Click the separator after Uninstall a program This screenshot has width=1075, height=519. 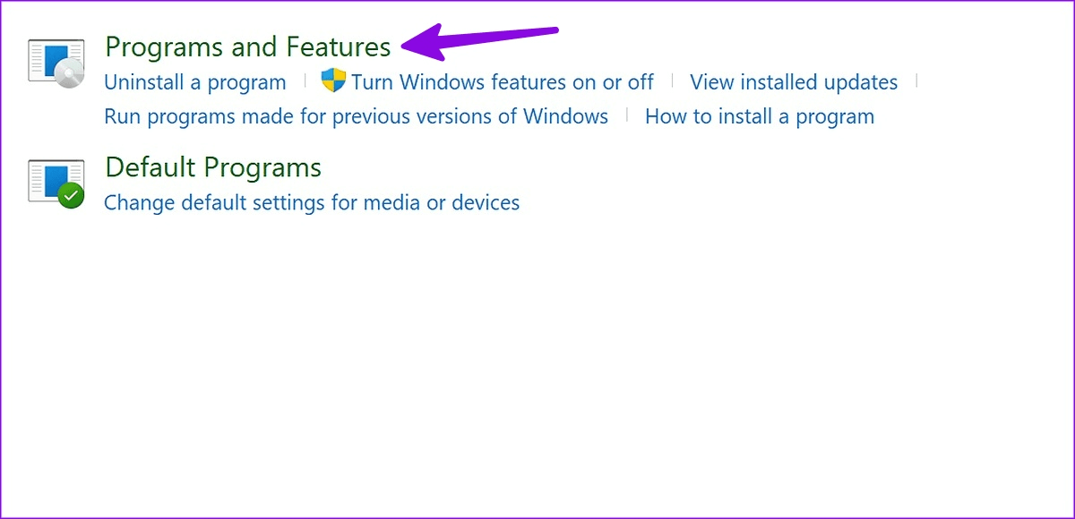click(305, 81)
